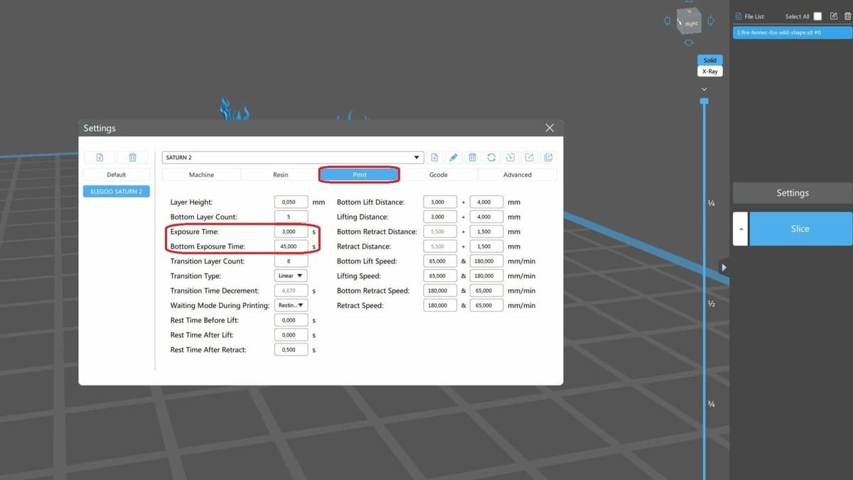Tick the Select All checkbox

(x=817, y=16)
